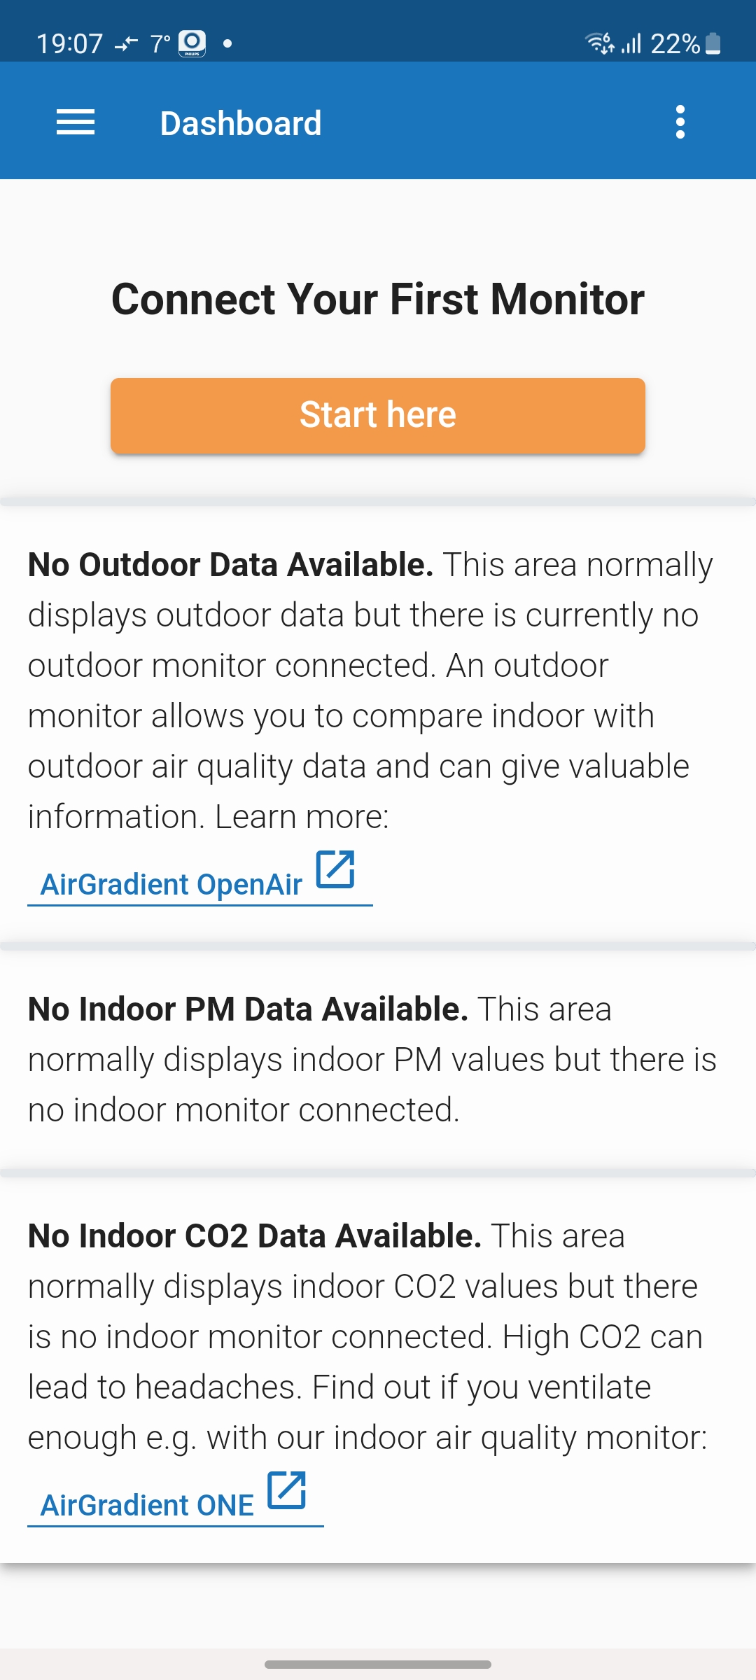
Task: Tap the bottom gesture navigation handle
Action: coord(378,1664)
